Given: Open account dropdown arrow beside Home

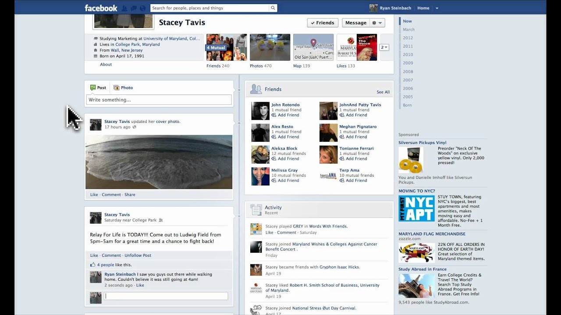Looking at the screenshot, I should coord(437,8).
